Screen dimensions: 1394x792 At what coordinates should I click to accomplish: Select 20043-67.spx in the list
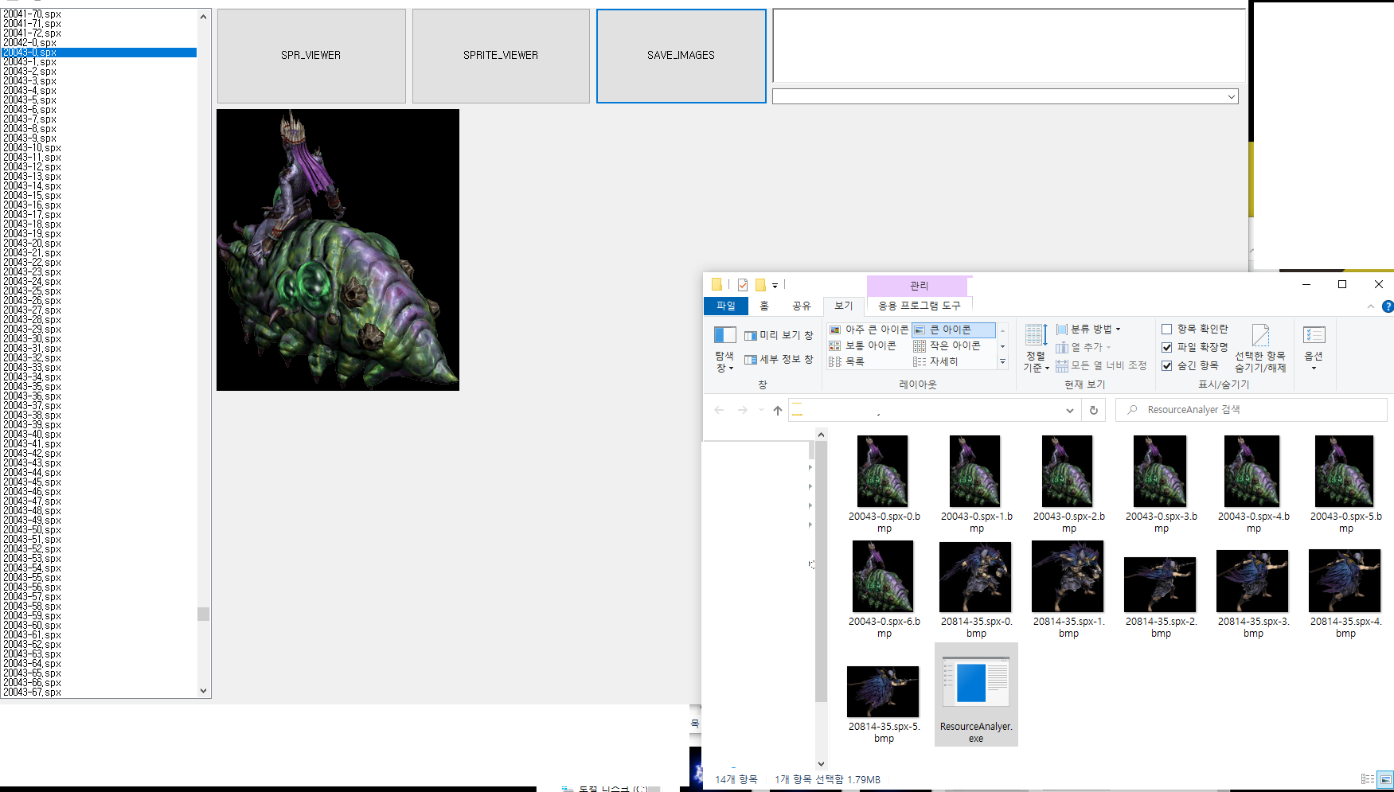[x=100, y=693]
